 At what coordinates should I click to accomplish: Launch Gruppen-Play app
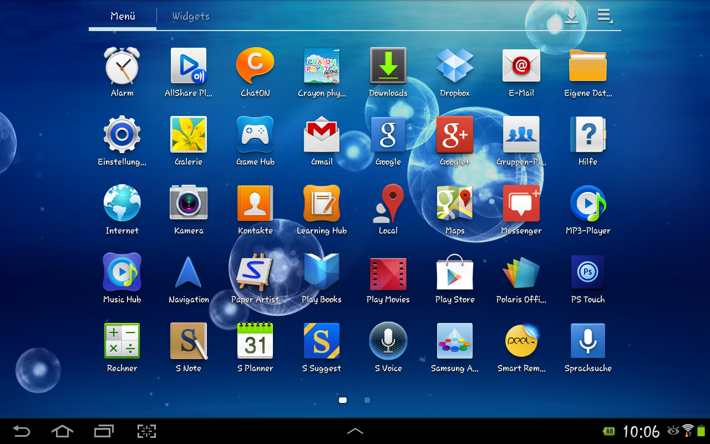pos(521,135)
